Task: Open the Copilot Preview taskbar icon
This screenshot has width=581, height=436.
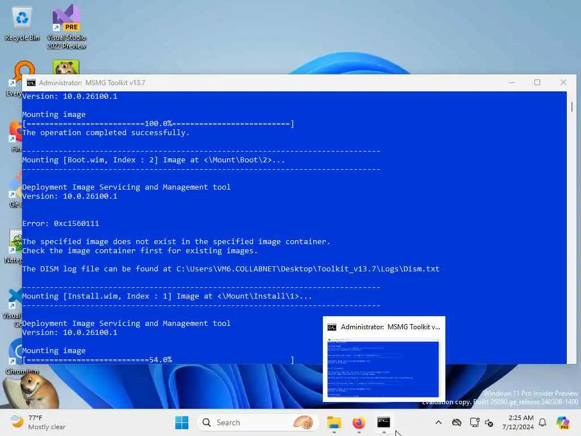Action: 563,422
